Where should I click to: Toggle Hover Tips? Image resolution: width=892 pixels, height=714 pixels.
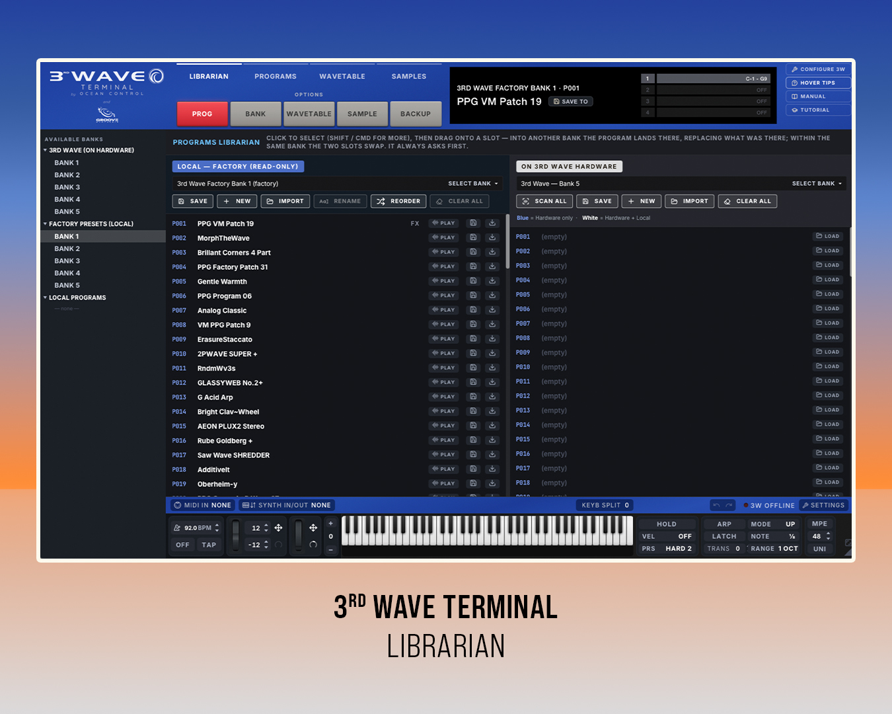click(x=818, y=83)
